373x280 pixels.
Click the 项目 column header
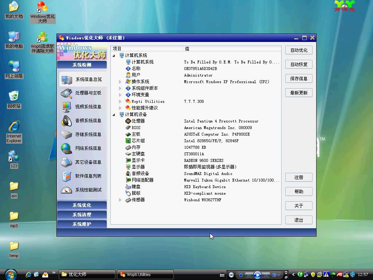147,49
